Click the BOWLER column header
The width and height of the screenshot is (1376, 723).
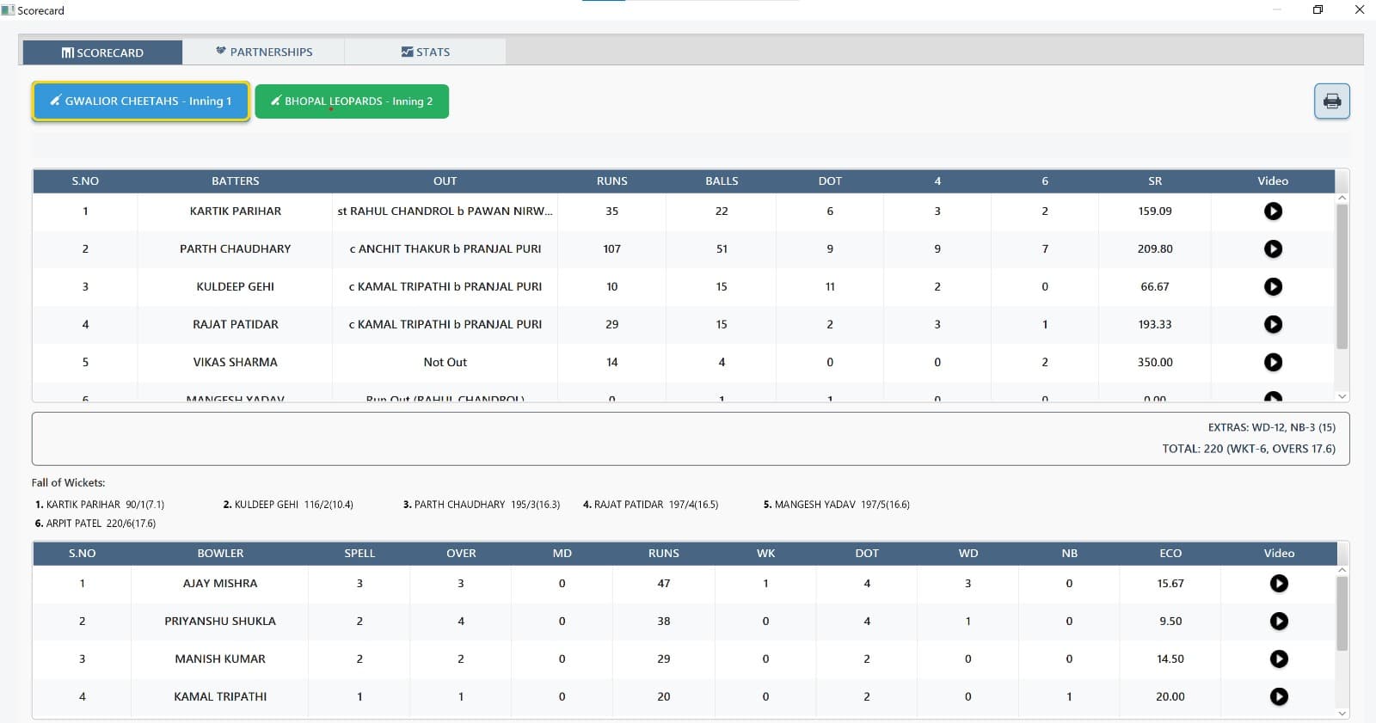point(220,553)
